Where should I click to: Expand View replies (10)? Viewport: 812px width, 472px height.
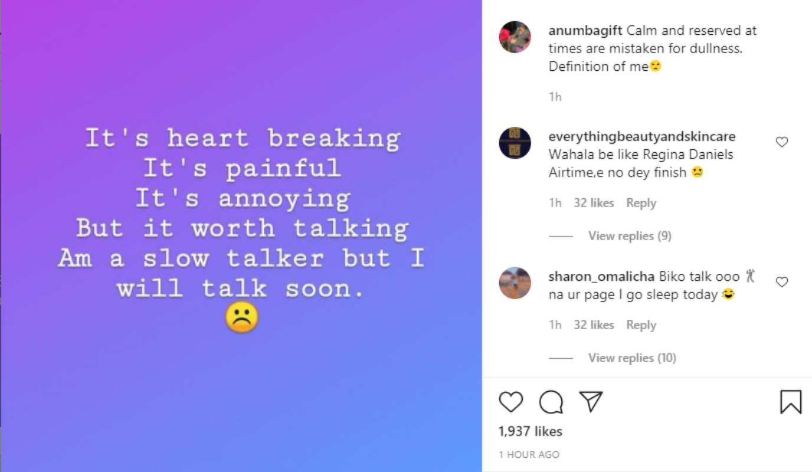click(632, 358)
